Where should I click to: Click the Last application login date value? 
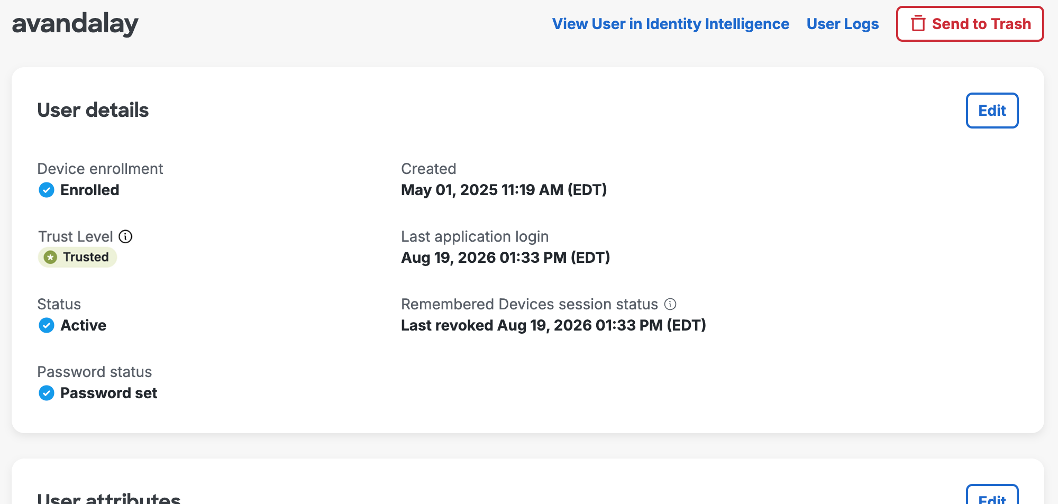point(506,258)
